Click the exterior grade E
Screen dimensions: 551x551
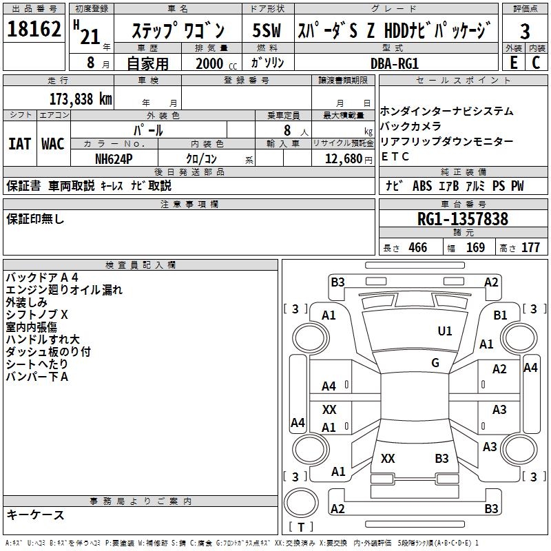513,62
